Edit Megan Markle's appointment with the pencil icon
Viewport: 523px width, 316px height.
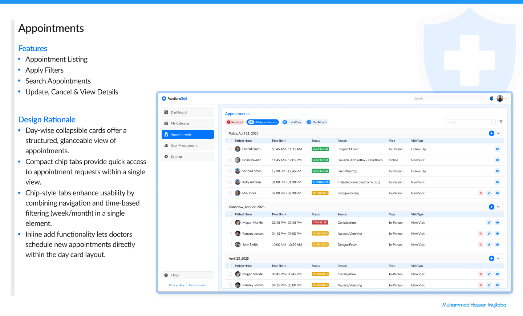(x=489, y=222)
